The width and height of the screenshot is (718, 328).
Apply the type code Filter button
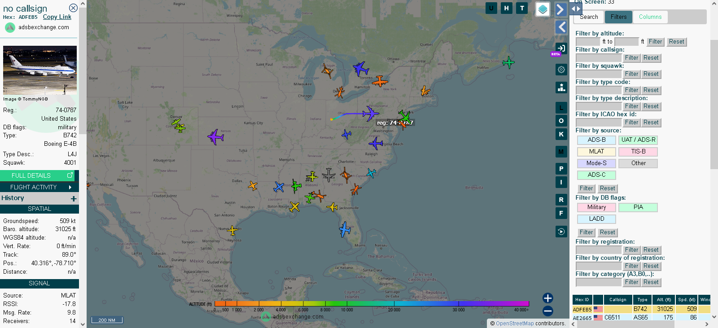631,90
